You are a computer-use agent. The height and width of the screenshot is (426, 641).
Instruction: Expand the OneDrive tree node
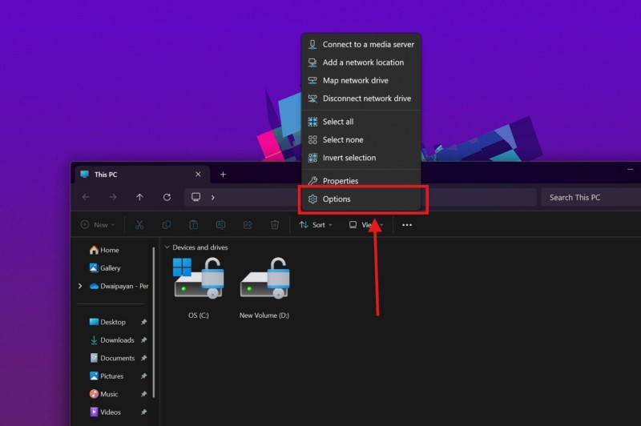point(80,286)
